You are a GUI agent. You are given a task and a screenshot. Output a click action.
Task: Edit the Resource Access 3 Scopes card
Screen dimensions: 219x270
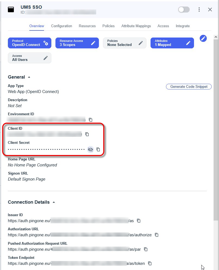pos(93,43)
